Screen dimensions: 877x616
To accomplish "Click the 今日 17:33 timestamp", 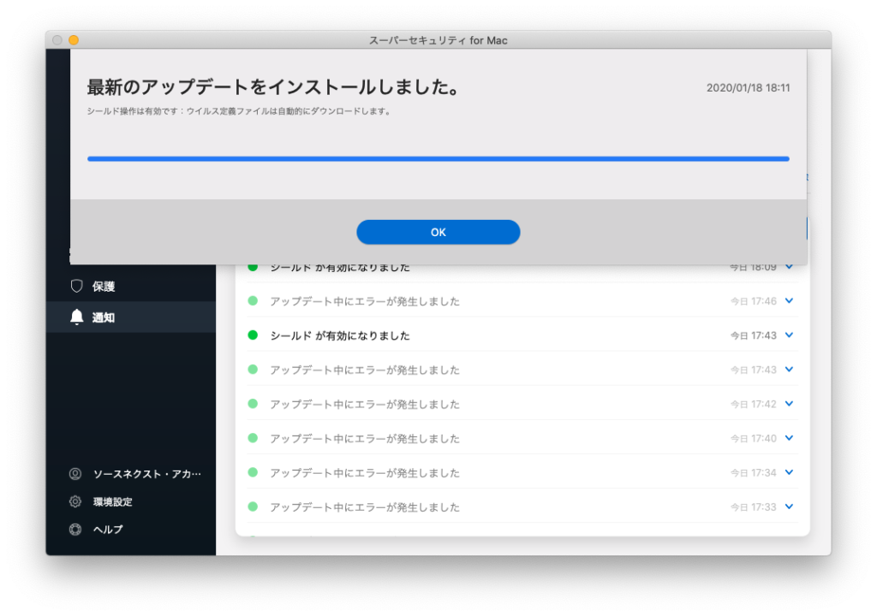I will click(754, 507).
